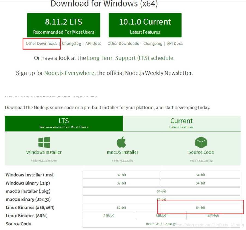Download Windows Installer (.msi) 32-bit
246x230 pixels.
121,175
